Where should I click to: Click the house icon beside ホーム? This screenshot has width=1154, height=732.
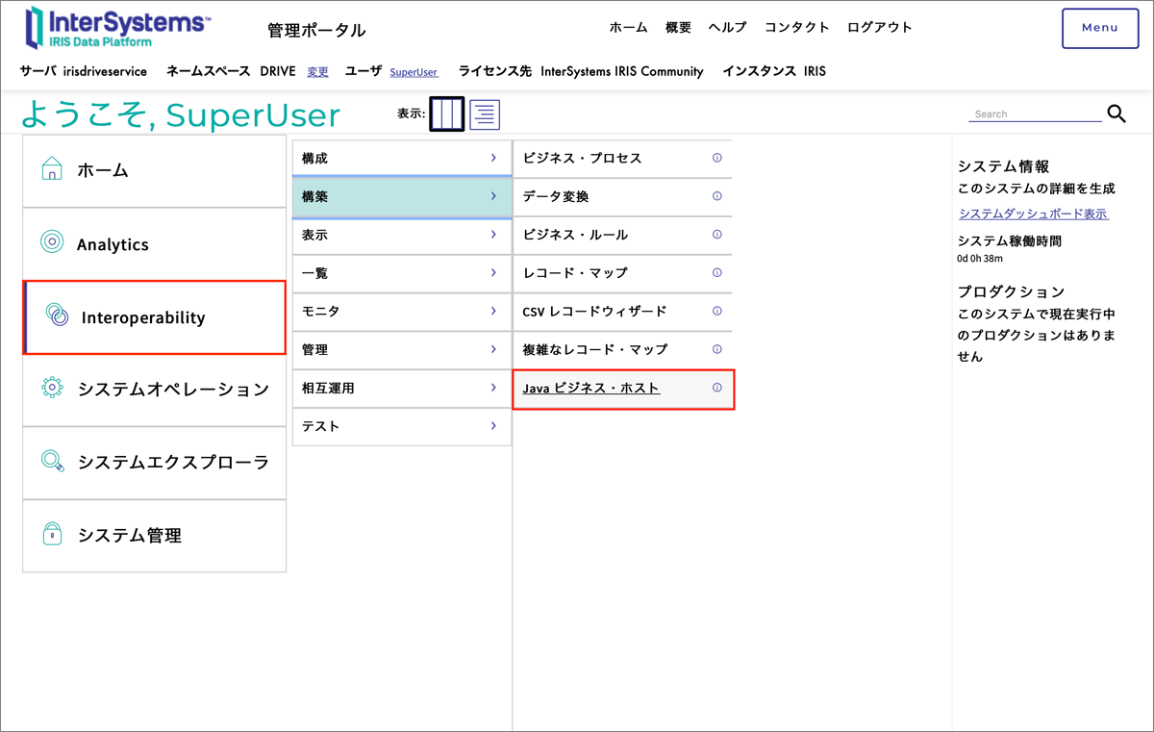(x=52, y=168)
